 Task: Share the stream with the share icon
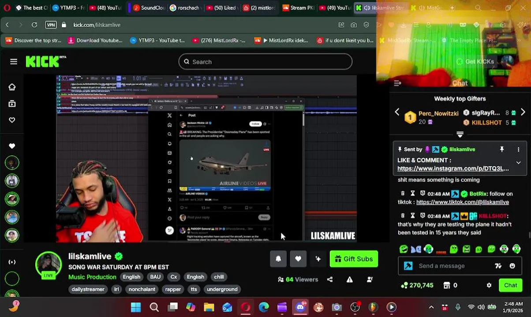click(x=329, y=279)
